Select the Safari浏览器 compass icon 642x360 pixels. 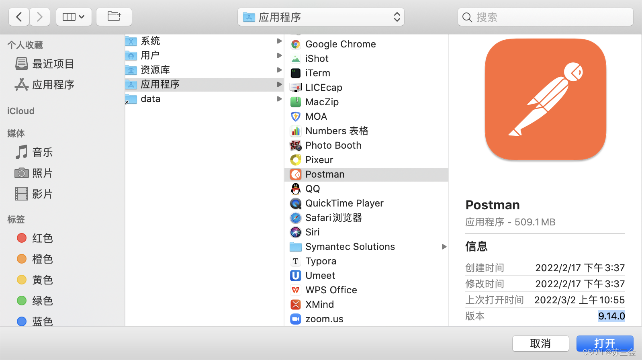click(x=296, y=218)
